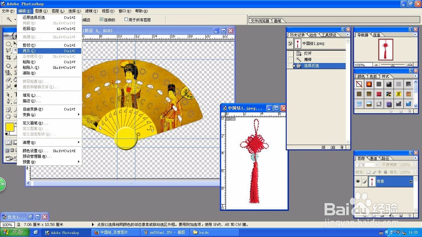Select the eraser tool
This screenshot has height=237, width=422.
(8, 79)
